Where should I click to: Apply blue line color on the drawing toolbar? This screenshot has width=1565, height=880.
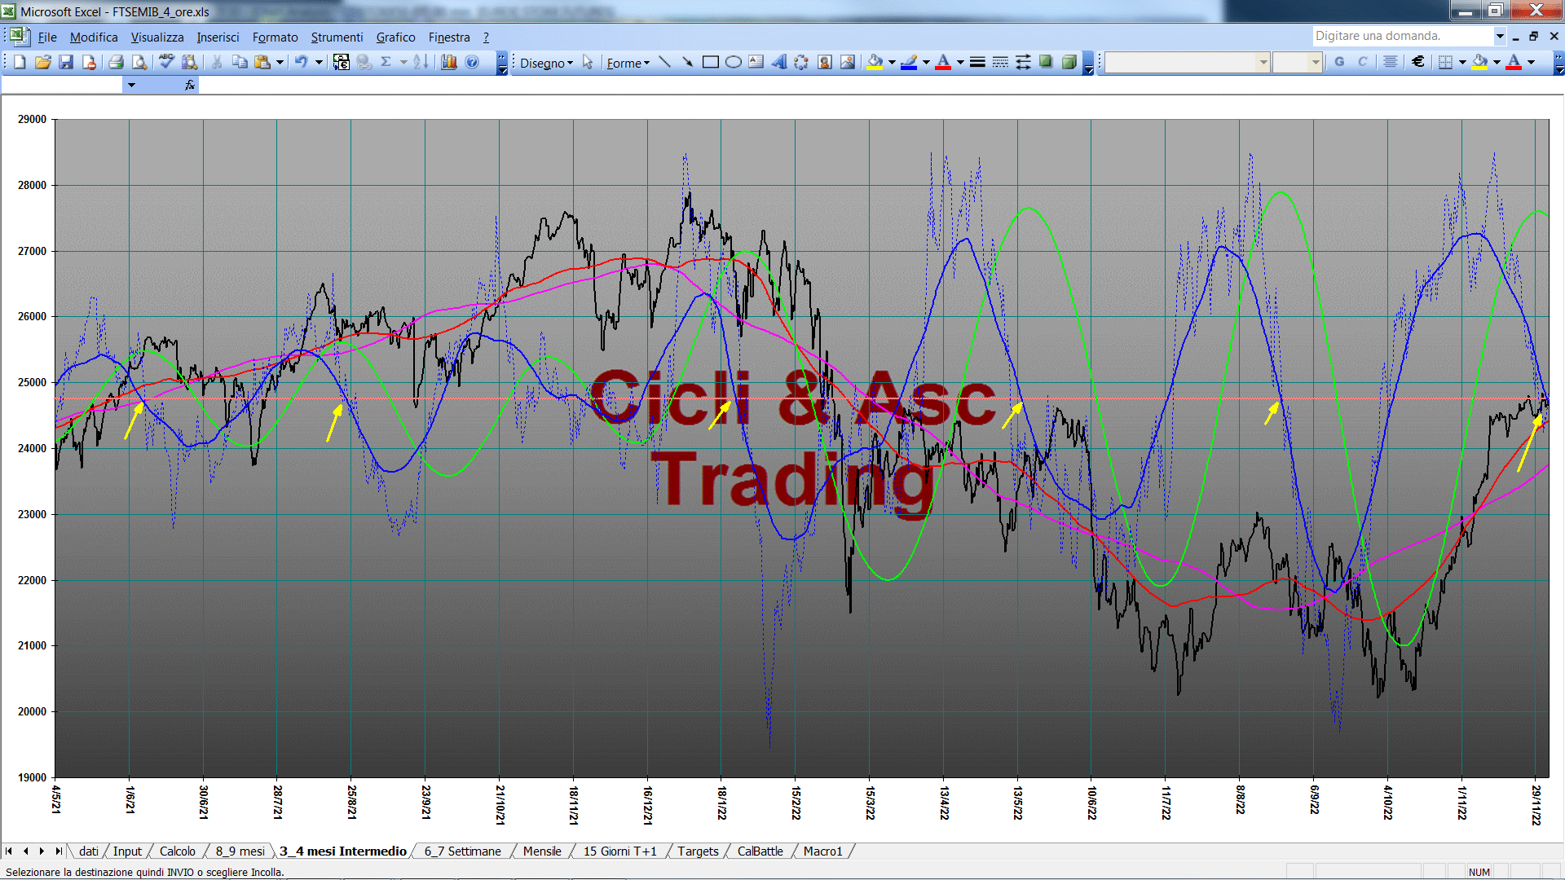pyautogui.click(x=909, y=62)
